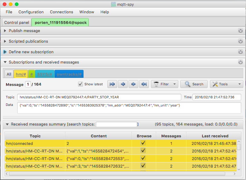Image resolution: width=246 pixels, height=180 pixels.
Task: Click the Data payload text area
Action: 129,108
